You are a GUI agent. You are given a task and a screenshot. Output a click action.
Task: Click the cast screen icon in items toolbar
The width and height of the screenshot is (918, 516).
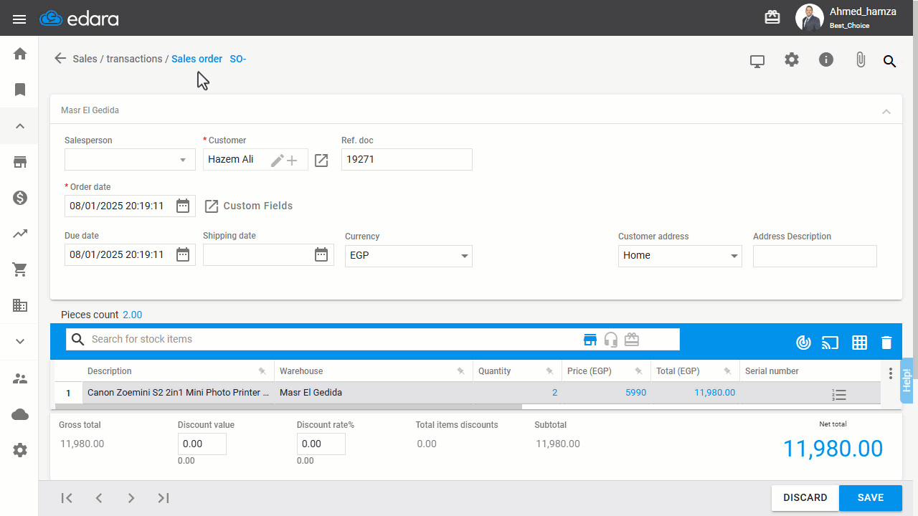coord(830,343)
